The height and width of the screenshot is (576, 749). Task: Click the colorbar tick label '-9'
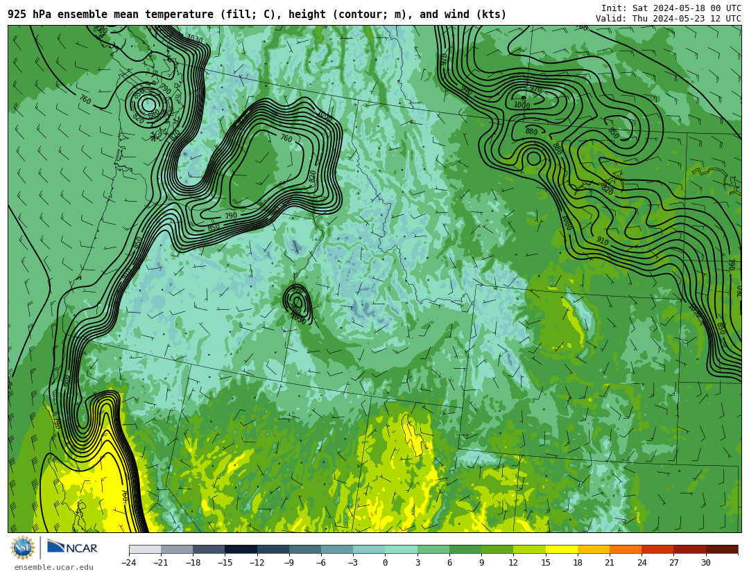coord(289,563)
